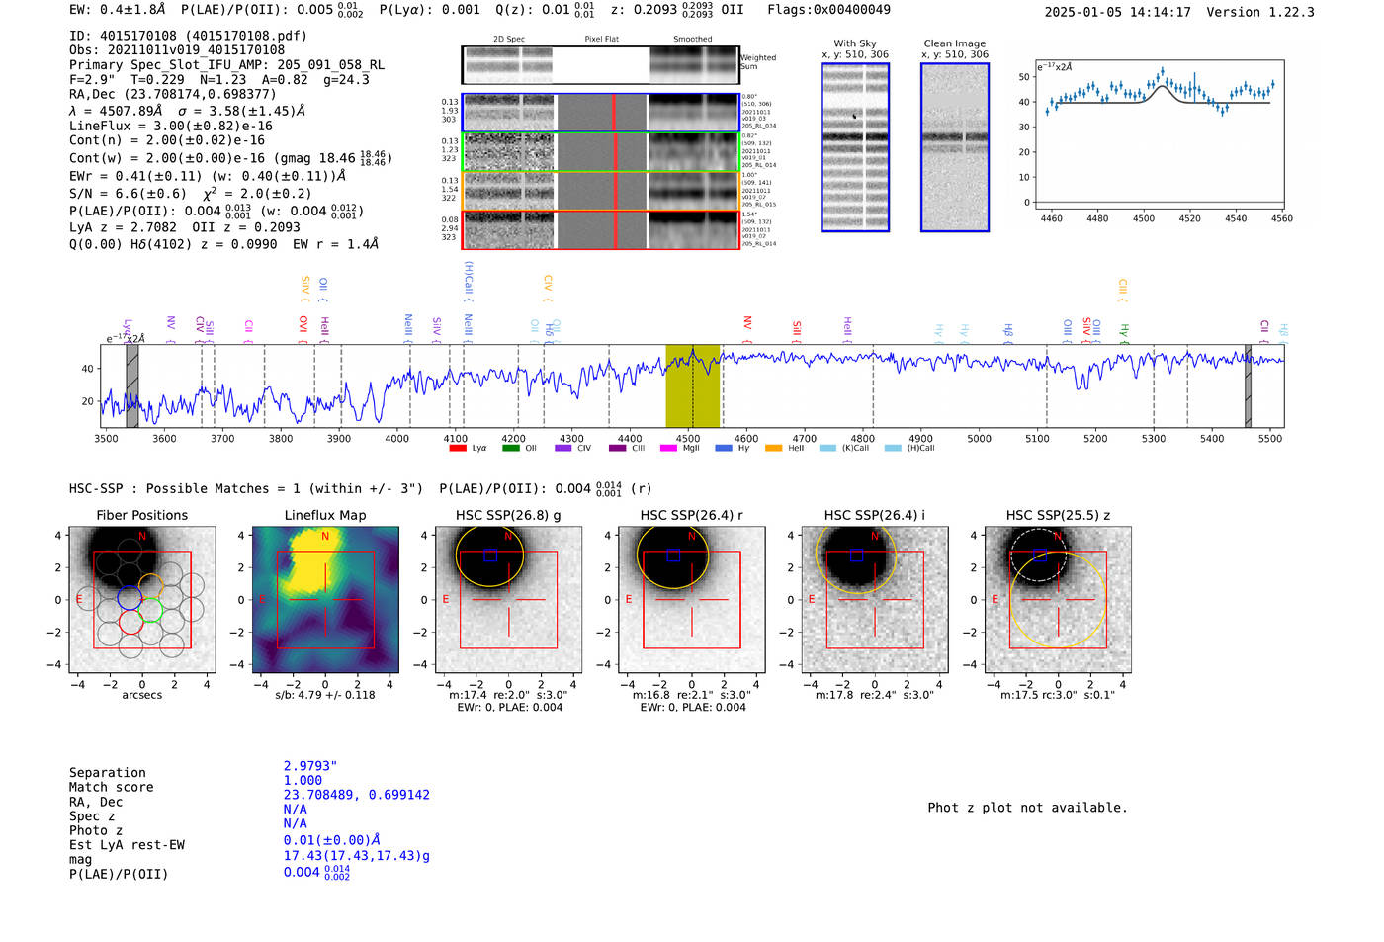The height and width of the screenshot is (942, 1384).
Task: Select the Q(0.00) Hδ(4102) line
Action: 223,244
